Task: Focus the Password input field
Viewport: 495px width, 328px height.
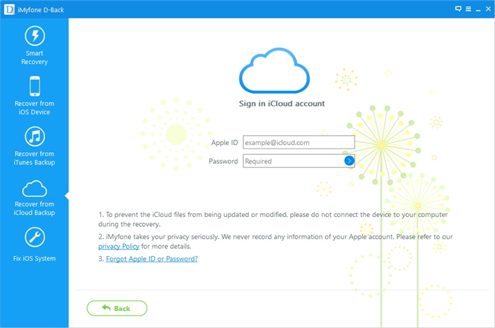Action: pos(293,161)
